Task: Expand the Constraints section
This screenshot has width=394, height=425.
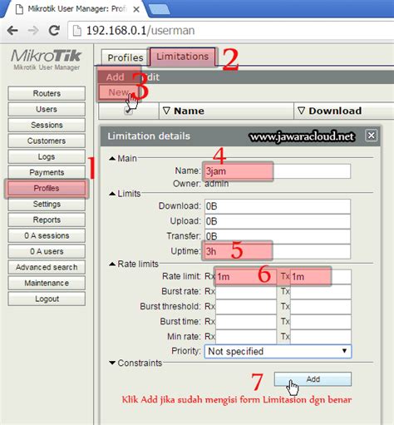Action: (112, 363)
